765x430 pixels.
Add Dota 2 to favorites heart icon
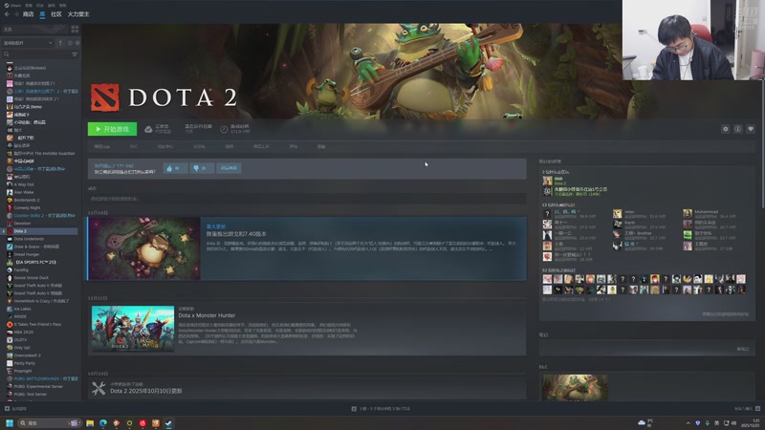click(751, 129)
